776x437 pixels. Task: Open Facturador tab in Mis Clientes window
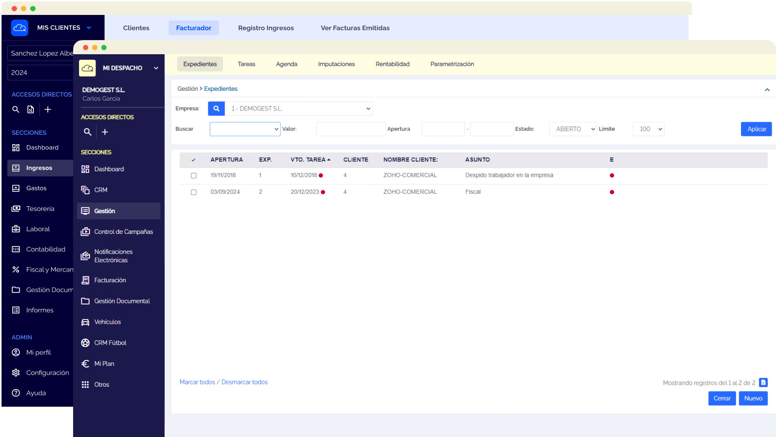193,28
